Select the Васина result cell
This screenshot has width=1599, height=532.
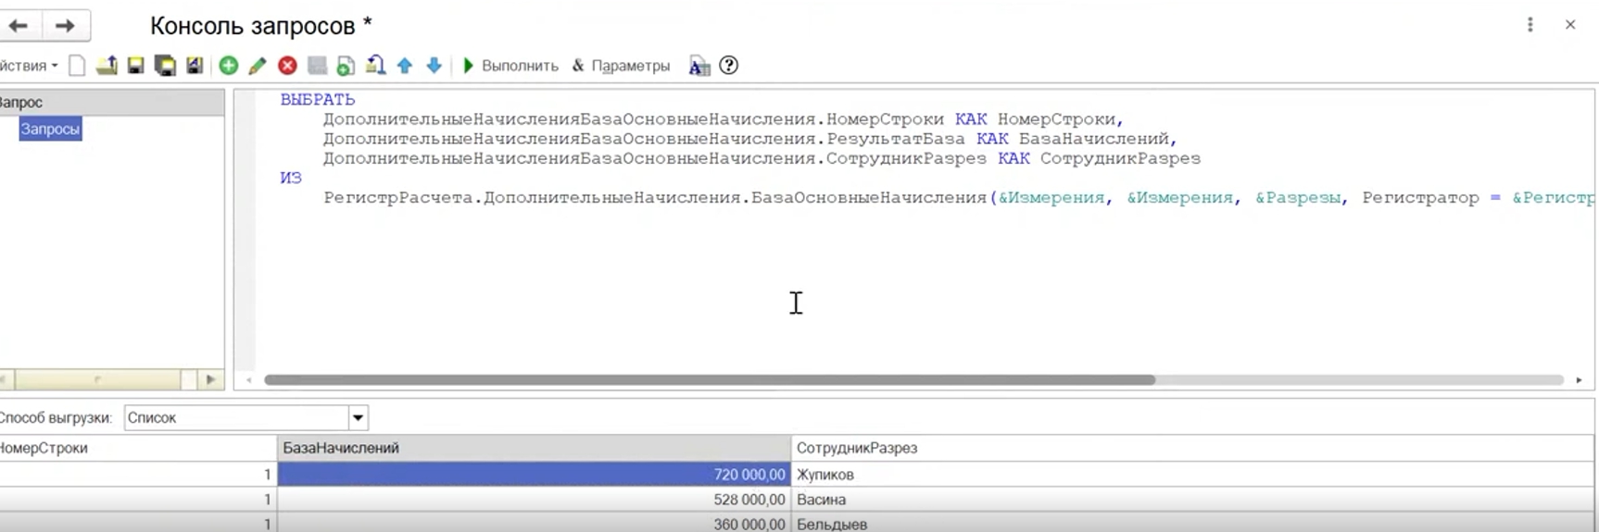821,500
